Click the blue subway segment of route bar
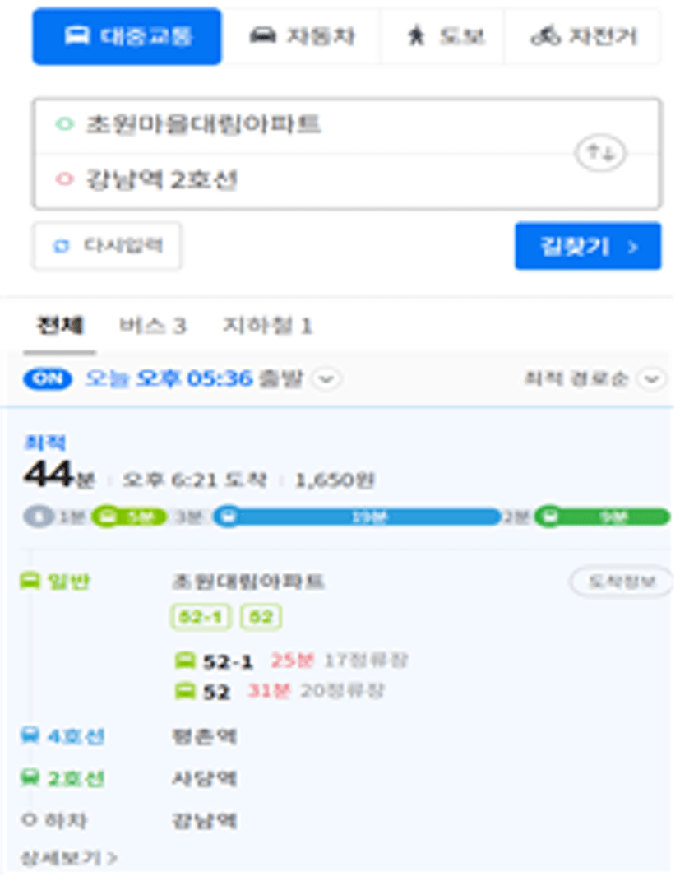The image size is (680, 881). click(357, 517)
